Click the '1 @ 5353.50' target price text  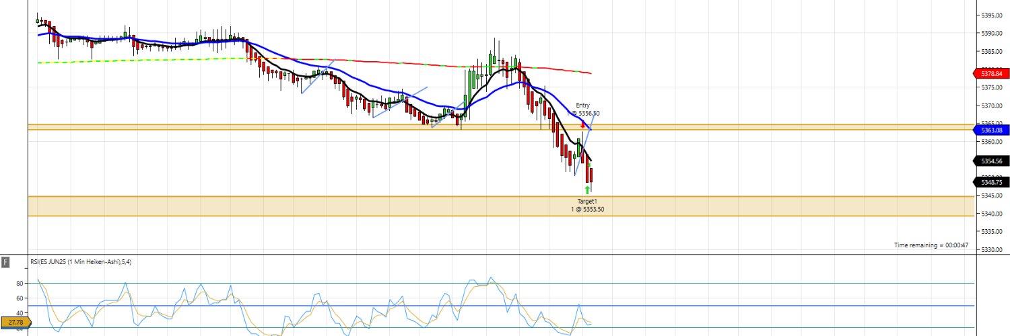click(587, 210)
